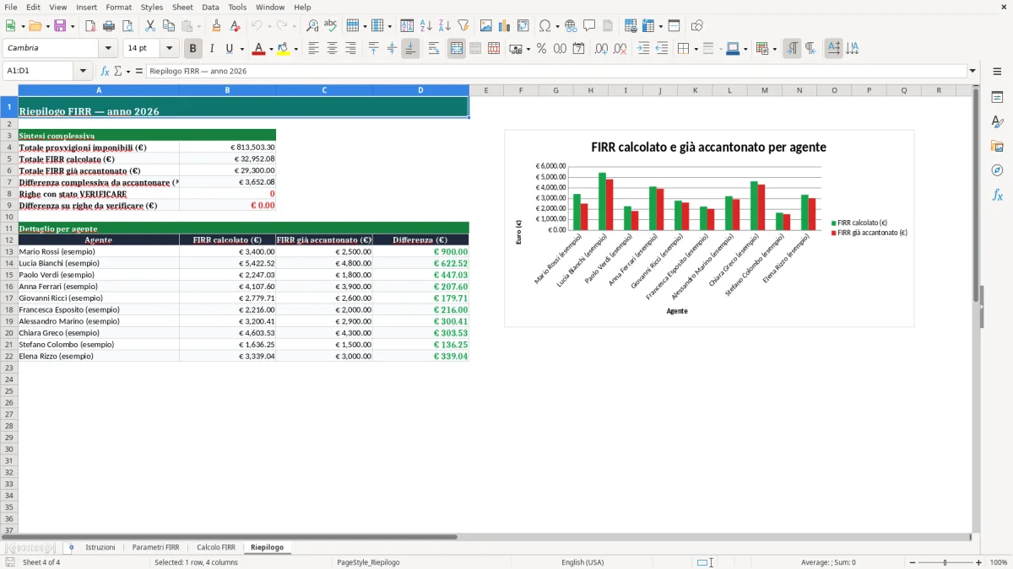
Task: Apply the yellow background color
Action: (x=284, y=48)
